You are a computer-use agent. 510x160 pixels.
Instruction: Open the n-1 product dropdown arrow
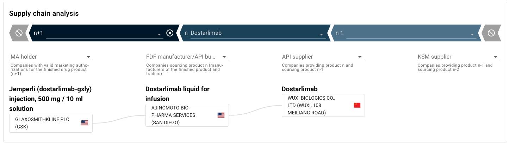tap(472, 34)
